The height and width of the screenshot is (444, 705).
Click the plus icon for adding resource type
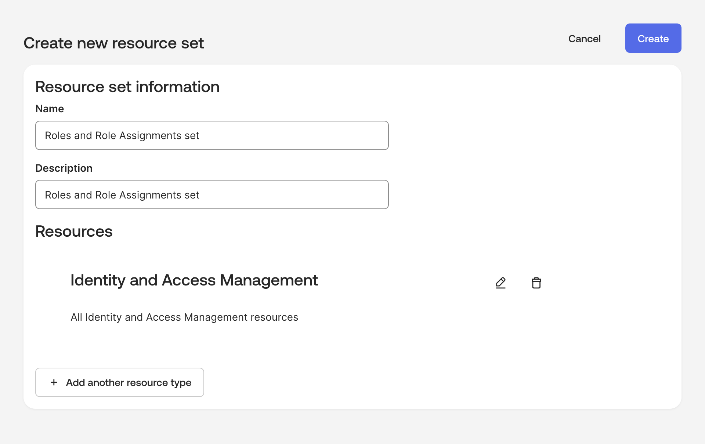point(54,382)
